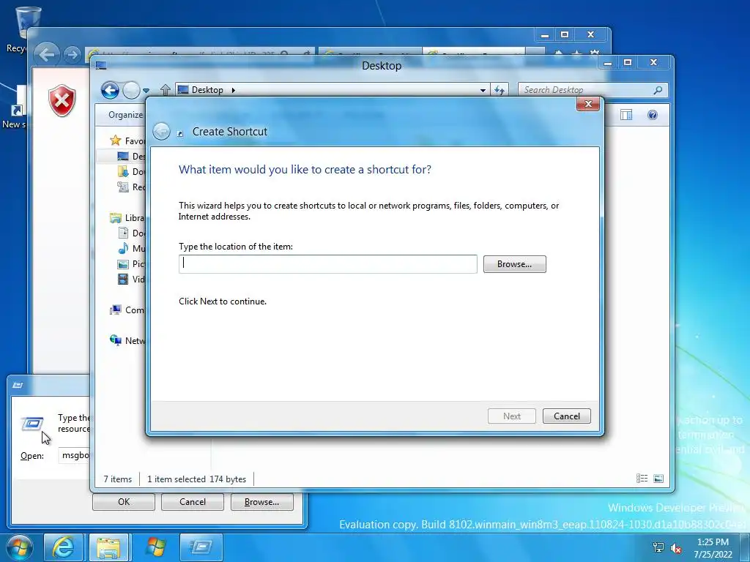Select Recent Places in navigation pane

pos(131,187)
